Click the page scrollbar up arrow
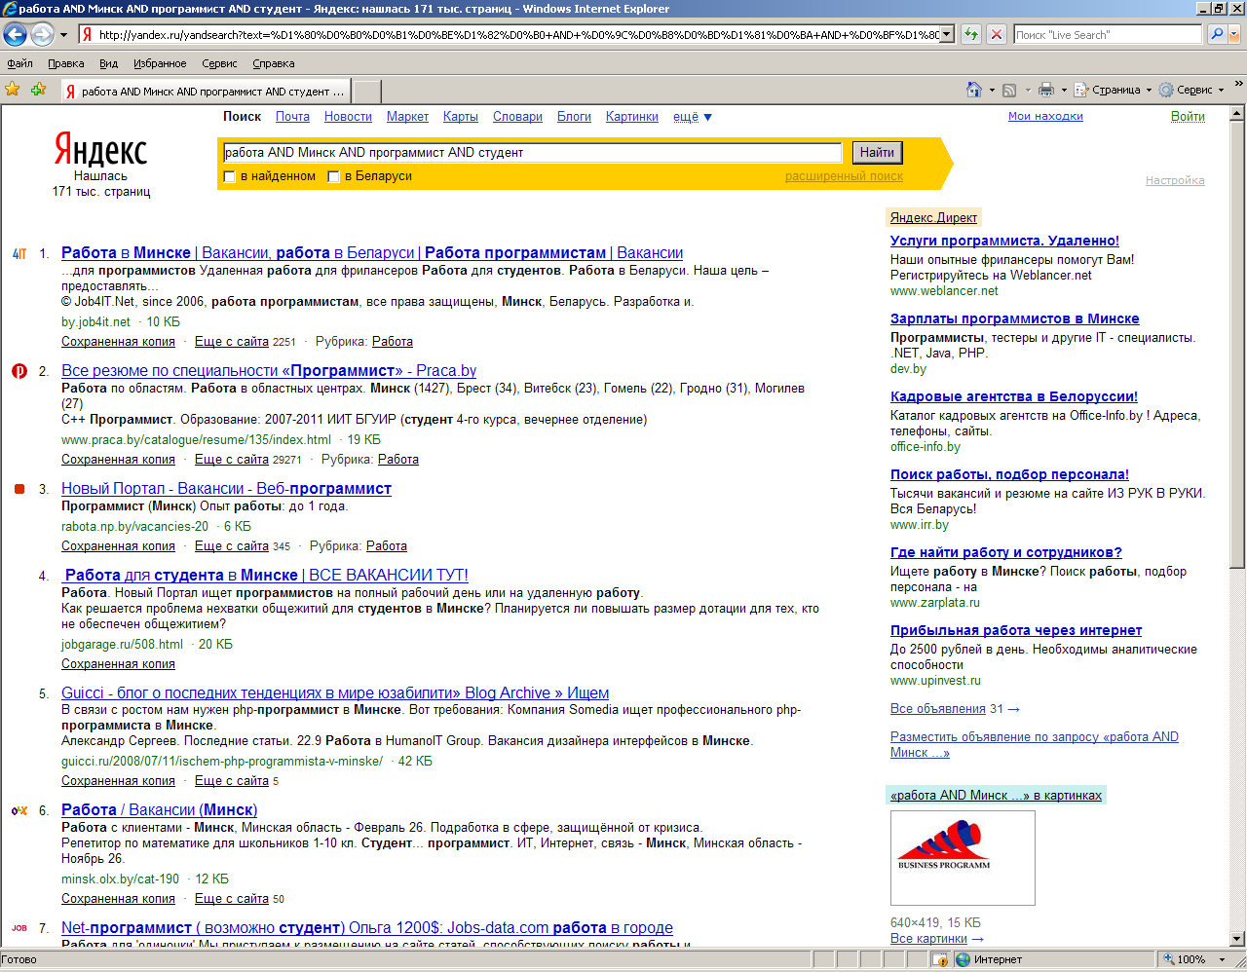This screenshot has width=1247, height=972. point(1237,113)
